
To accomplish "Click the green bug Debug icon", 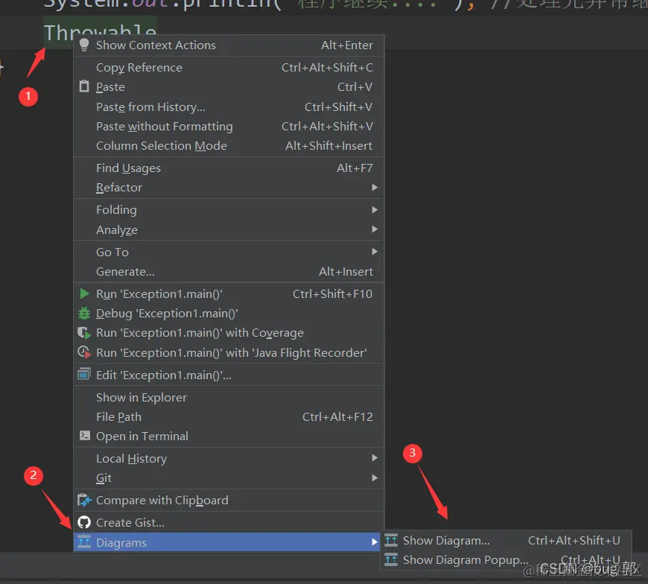I will point(84,314).
